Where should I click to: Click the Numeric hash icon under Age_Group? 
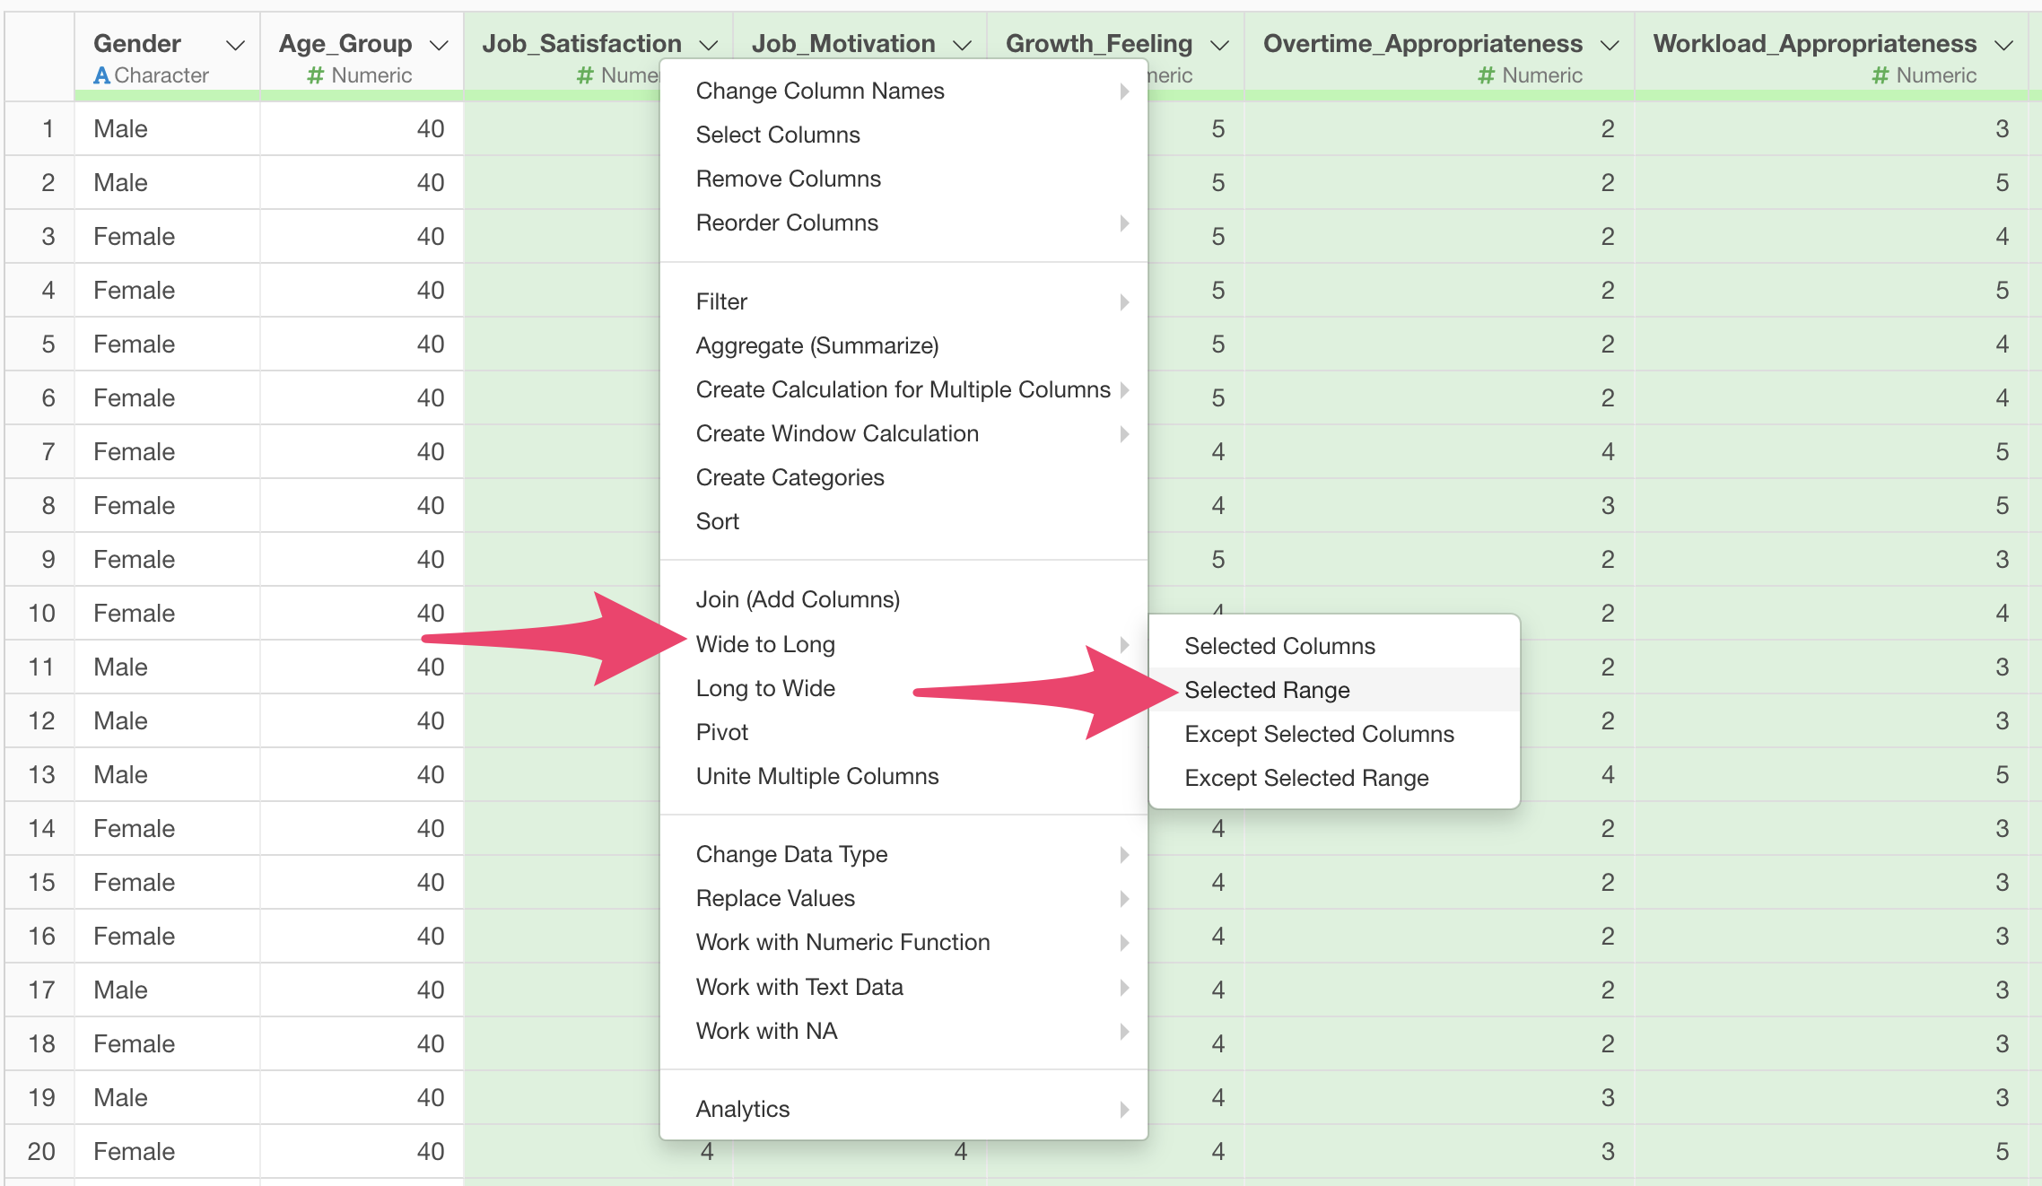point(315,76)
